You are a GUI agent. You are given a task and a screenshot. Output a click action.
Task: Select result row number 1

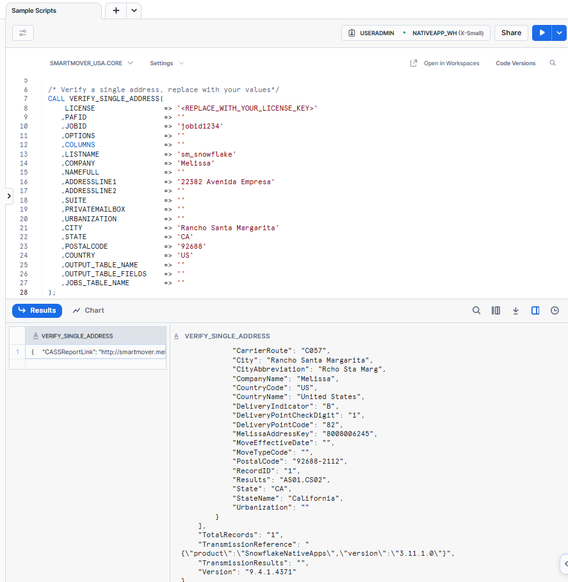(17, 352)
